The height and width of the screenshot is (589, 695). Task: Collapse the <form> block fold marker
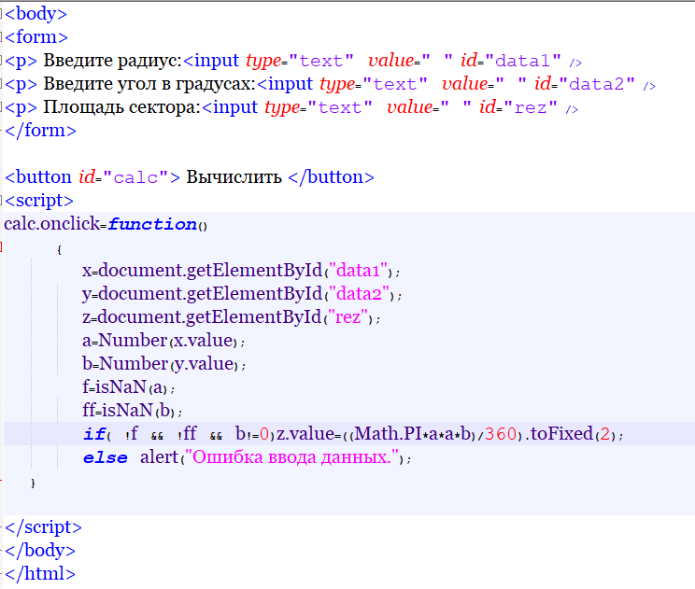[3, 38]
